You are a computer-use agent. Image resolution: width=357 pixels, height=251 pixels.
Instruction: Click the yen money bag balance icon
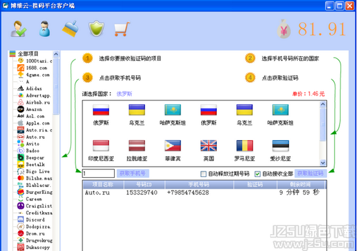click(x=284, y=29)
